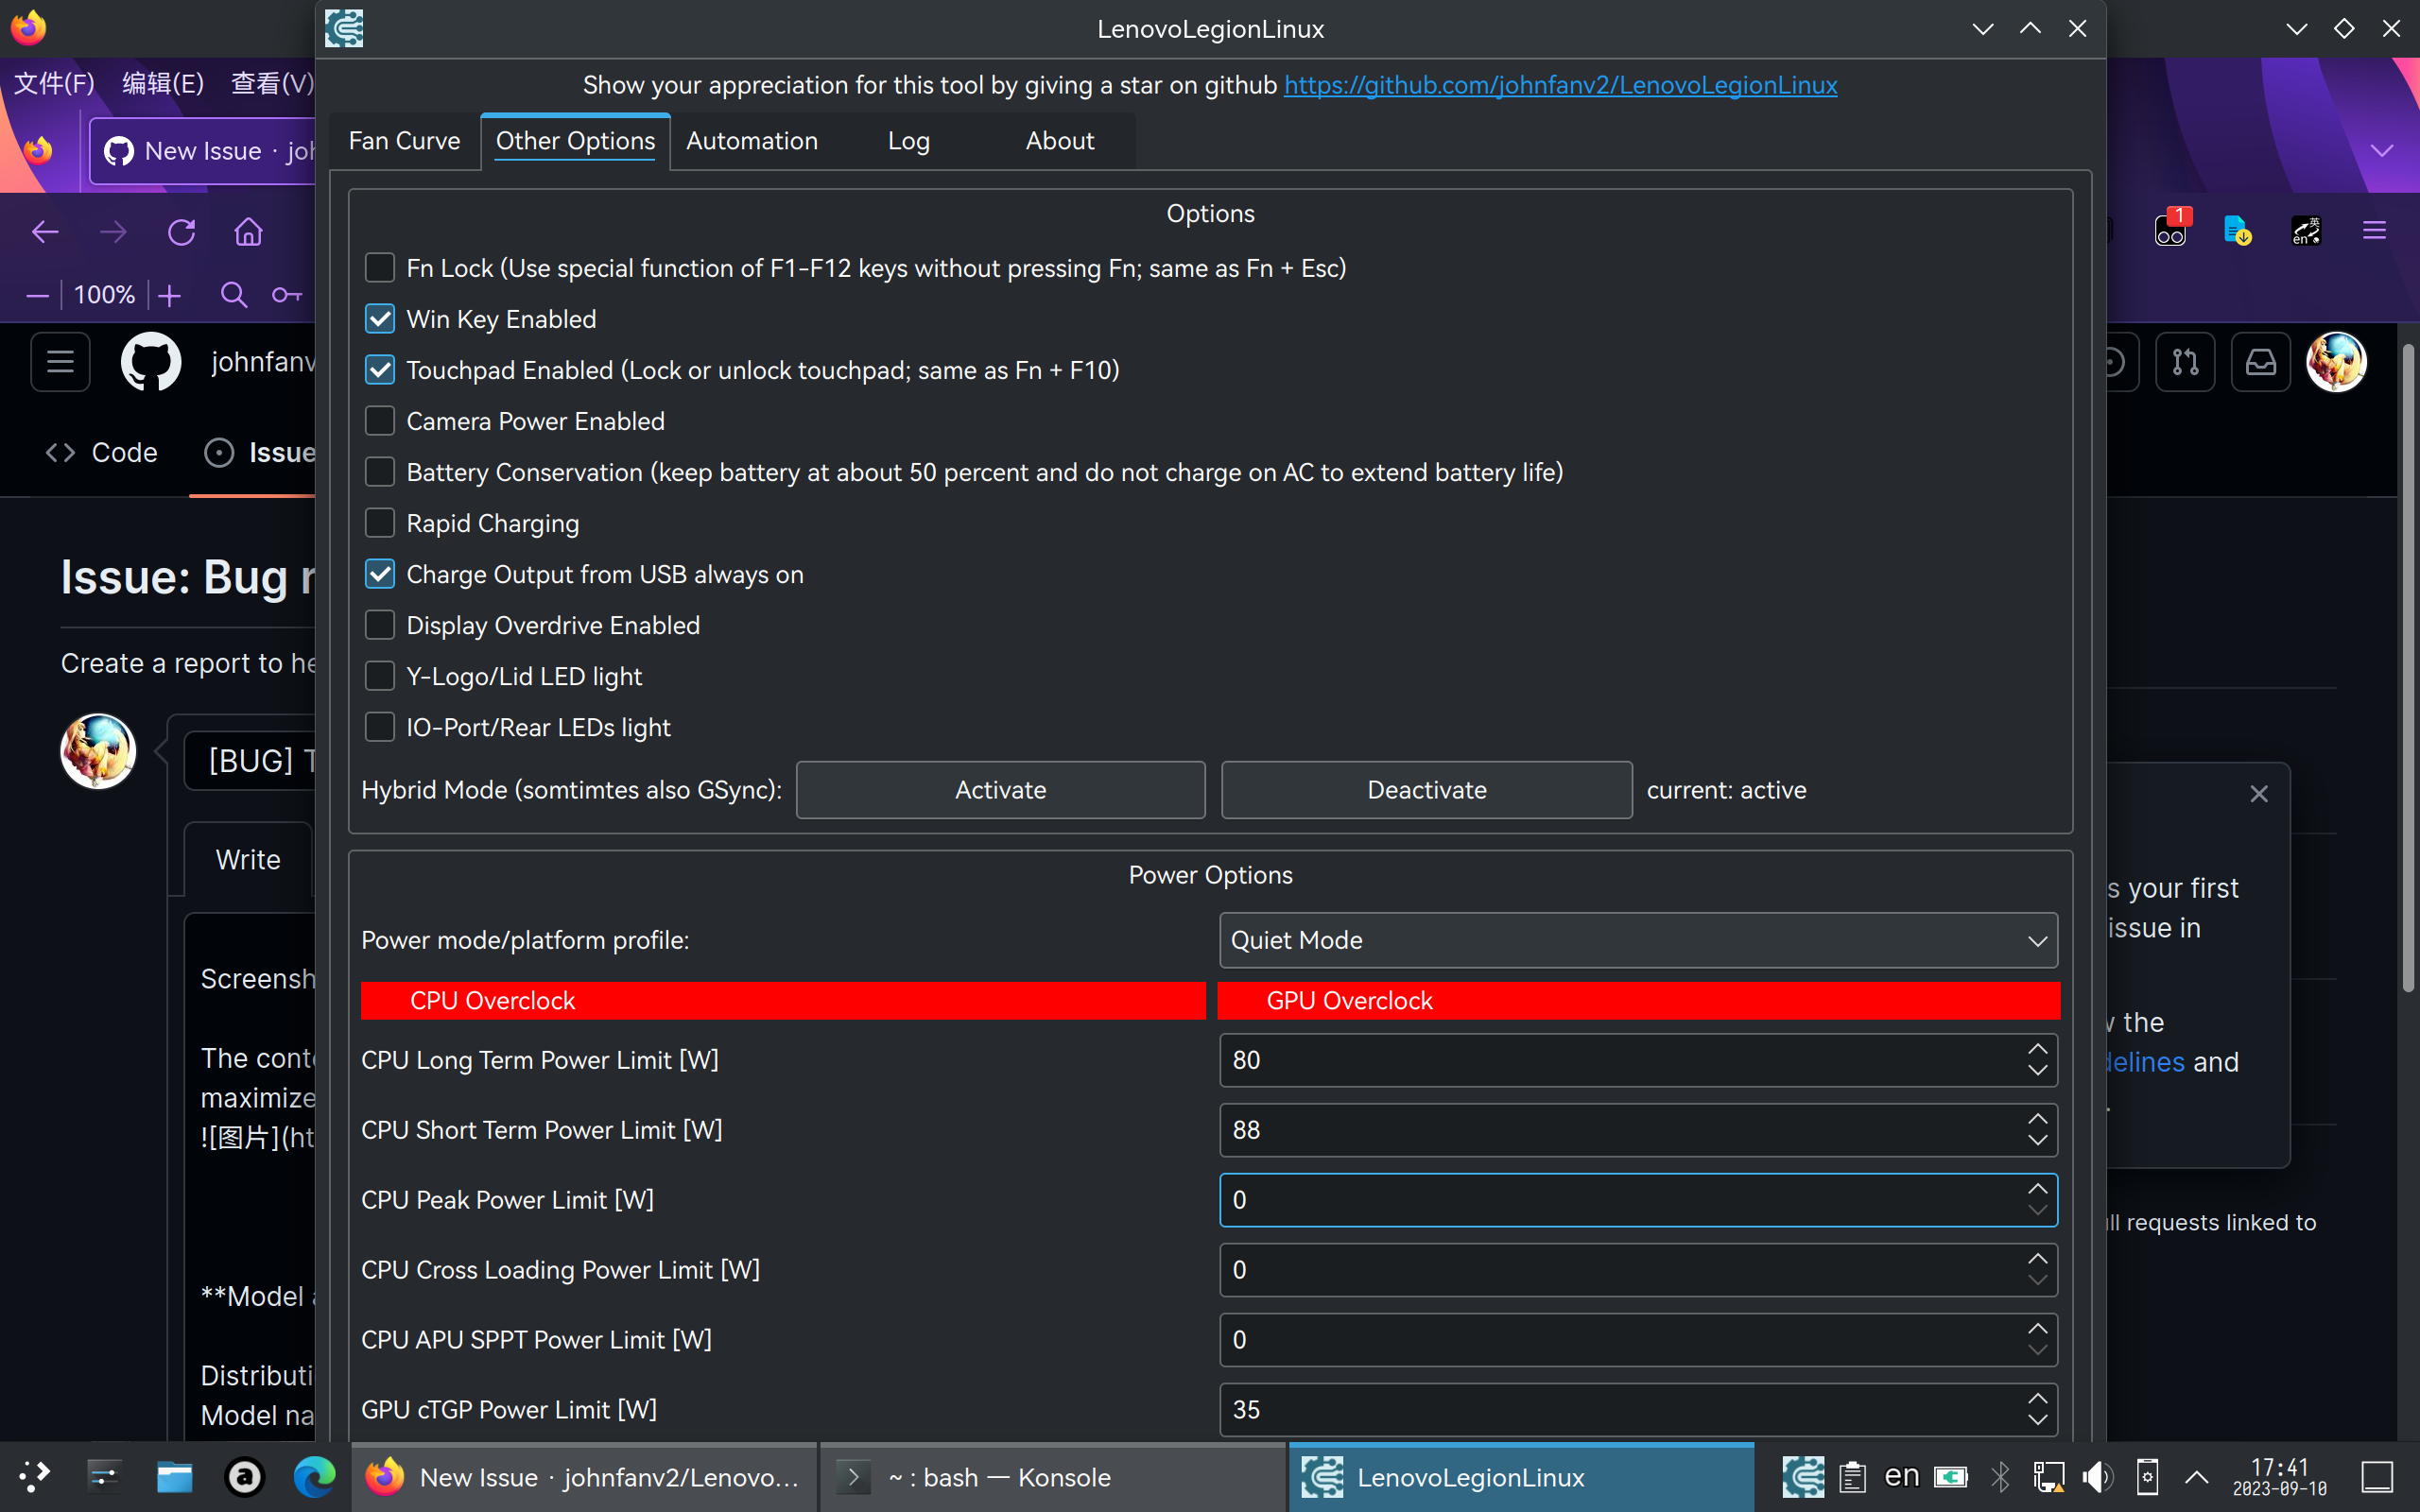Open the Bluetooth tray icon
This screenshot has width=2420, height=1512.
click(2000, 1476)
